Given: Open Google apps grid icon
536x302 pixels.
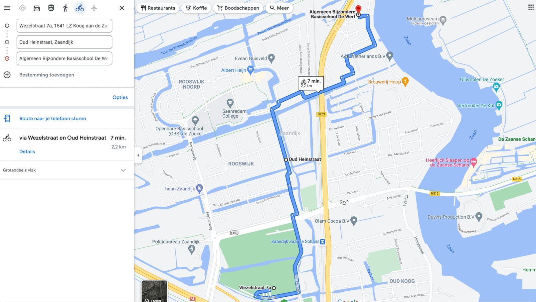Looking at the screenshot, I should [x=531, y=7].
